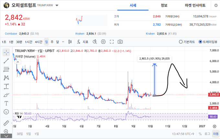Select the 30분 timeframe
Image resolution: width=220 pixels, height=139 pixels.
[x=19, y=42]
